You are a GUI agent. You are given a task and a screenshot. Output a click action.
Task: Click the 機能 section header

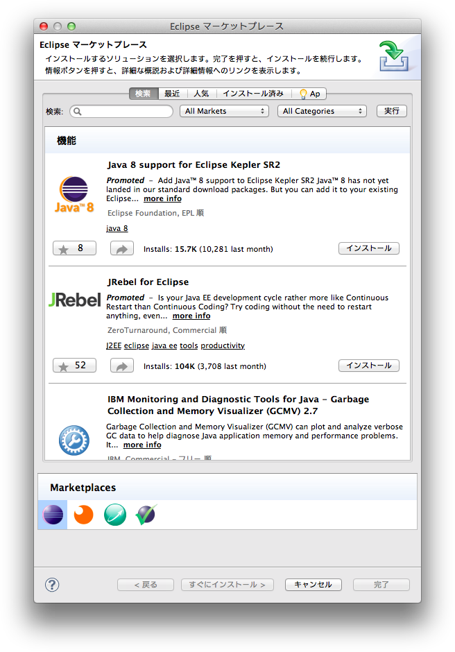(67, 141)
